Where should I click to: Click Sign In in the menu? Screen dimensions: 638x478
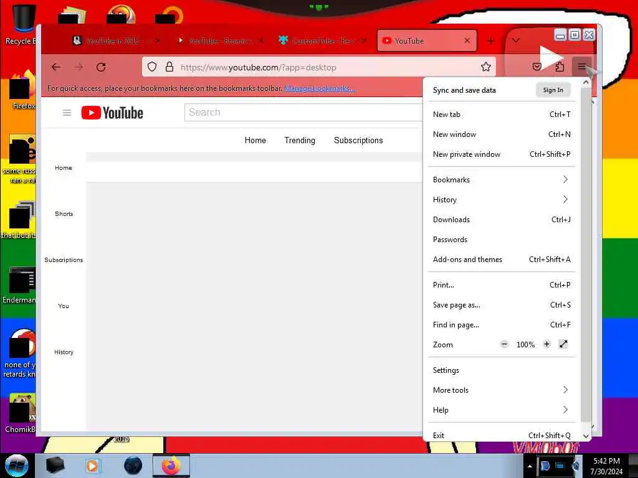(x=553, y=90)
